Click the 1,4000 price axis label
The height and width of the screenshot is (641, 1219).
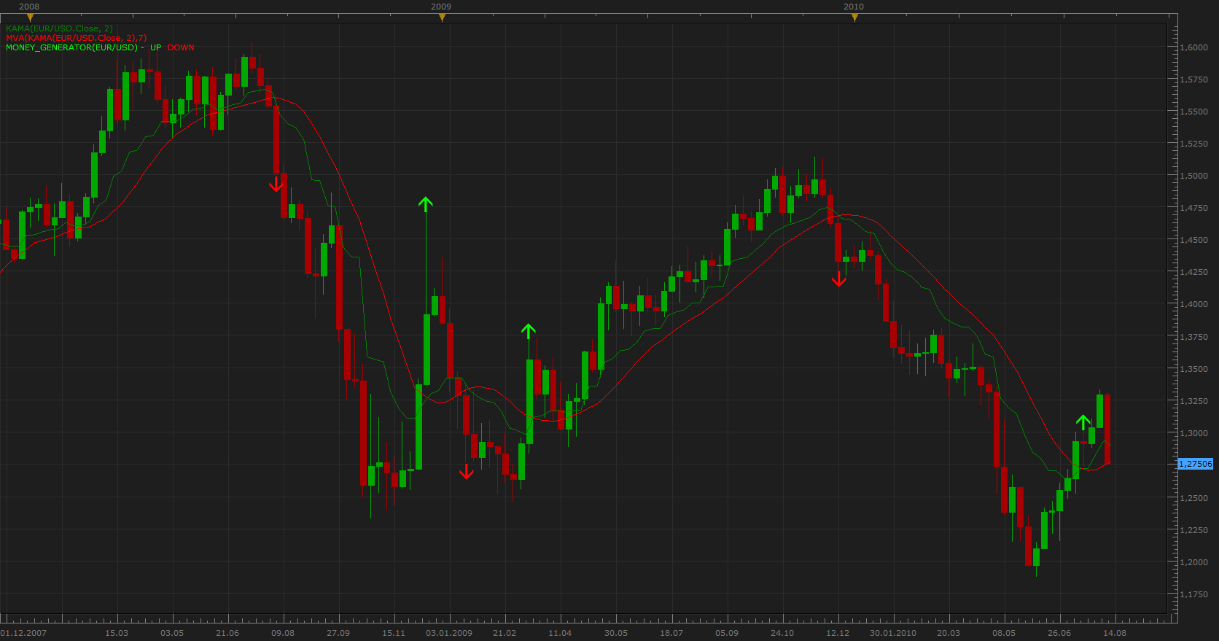click(1193, 304)
